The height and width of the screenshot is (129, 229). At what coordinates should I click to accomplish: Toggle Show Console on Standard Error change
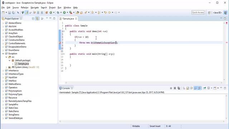click(200, 88)
